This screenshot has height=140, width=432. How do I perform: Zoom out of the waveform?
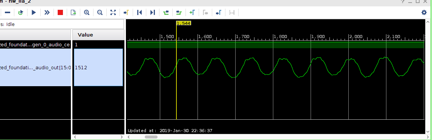point(100,12)
